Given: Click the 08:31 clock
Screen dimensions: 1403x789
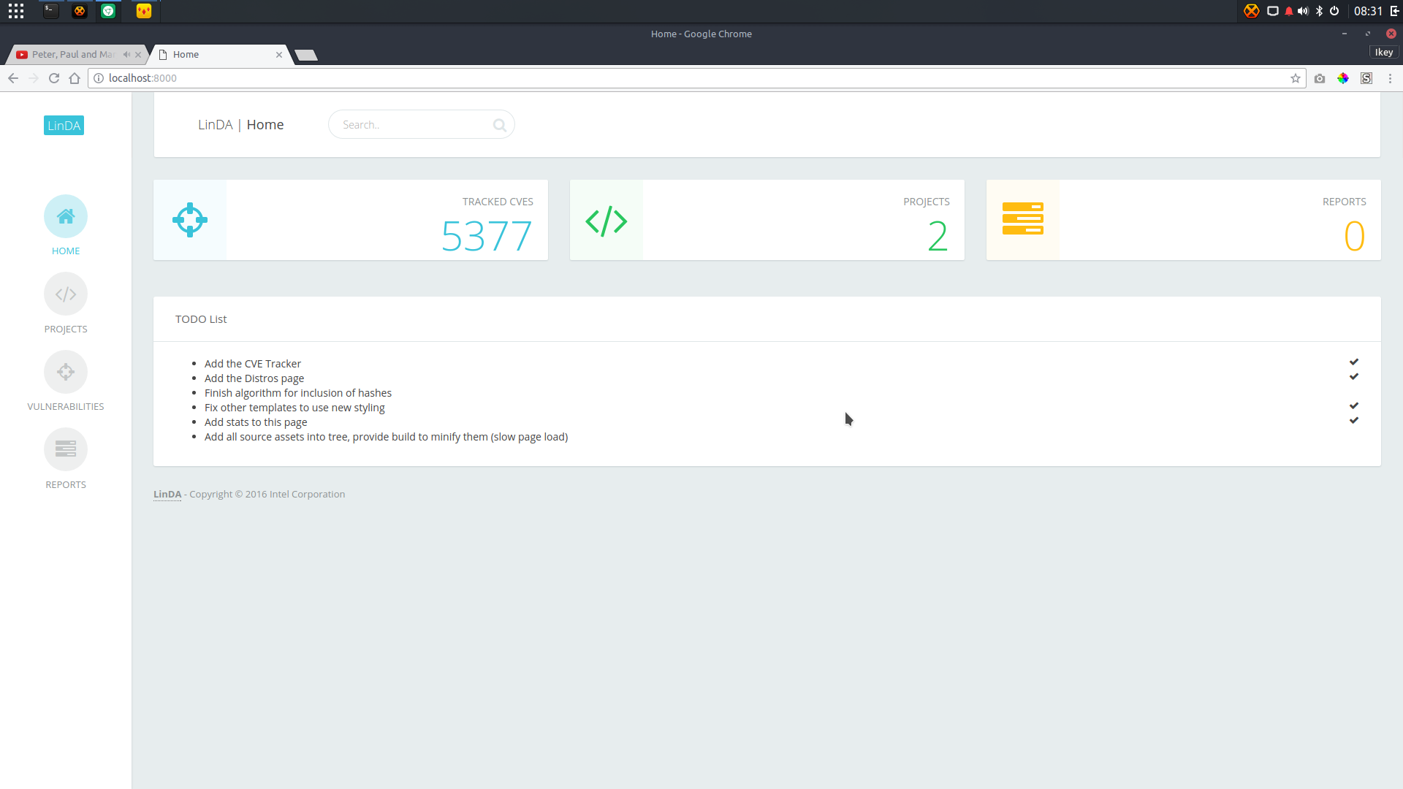Looking at the screenshot, I should (1368, 11).
